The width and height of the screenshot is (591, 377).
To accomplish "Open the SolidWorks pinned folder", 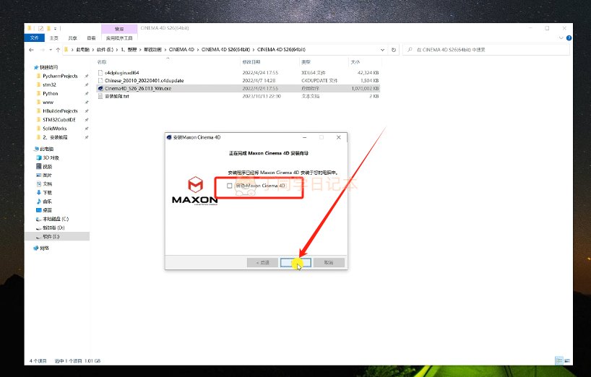I will (55, 129).
